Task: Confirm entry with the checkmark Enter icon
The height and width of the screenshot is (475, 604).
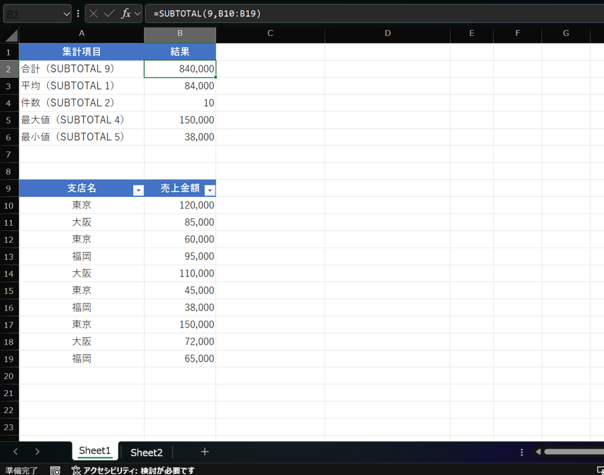Action: click(x=109, y=14)
